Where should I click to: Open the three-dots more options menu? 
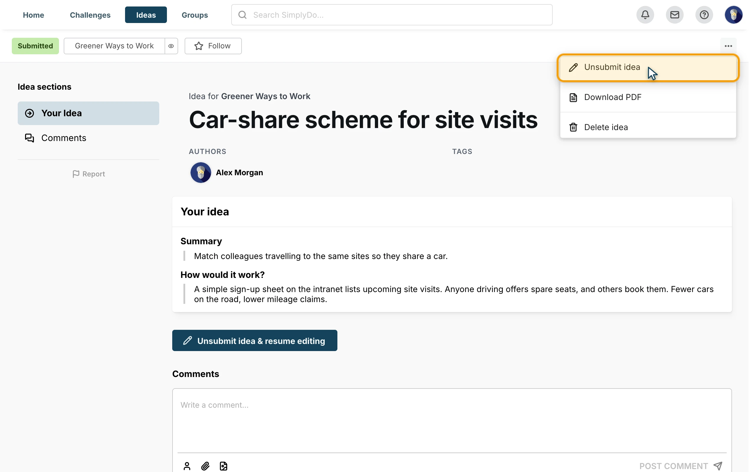tap(728, 46)
